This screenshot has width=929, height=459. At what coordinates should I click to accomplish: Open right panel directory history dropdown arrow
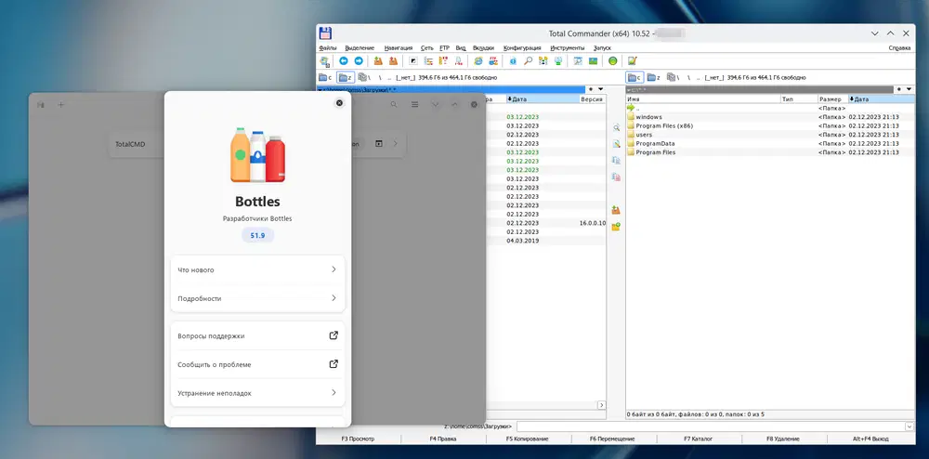[x=909, y=89]
